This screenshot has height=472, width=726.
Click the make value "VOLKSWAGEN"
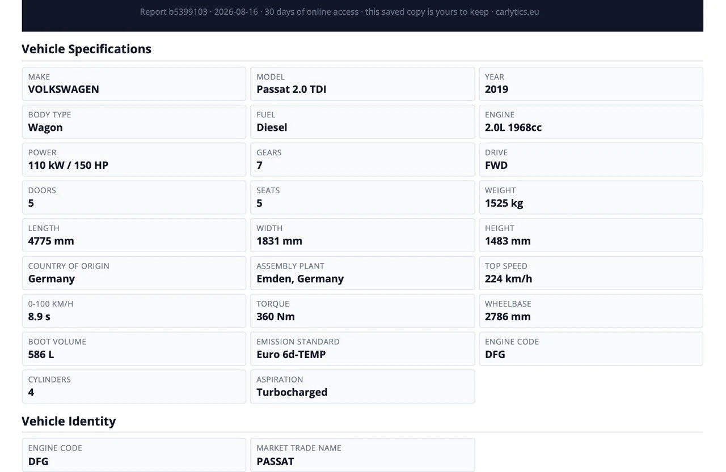(64, 89)
